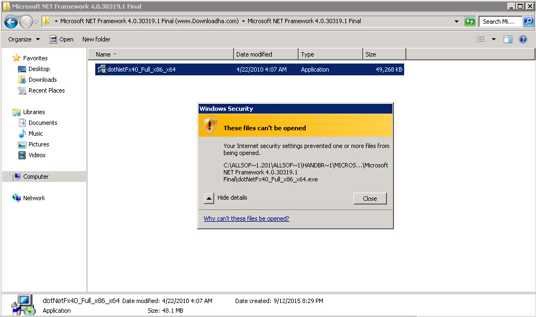Open Downloads in Favorites

(37, 80)
